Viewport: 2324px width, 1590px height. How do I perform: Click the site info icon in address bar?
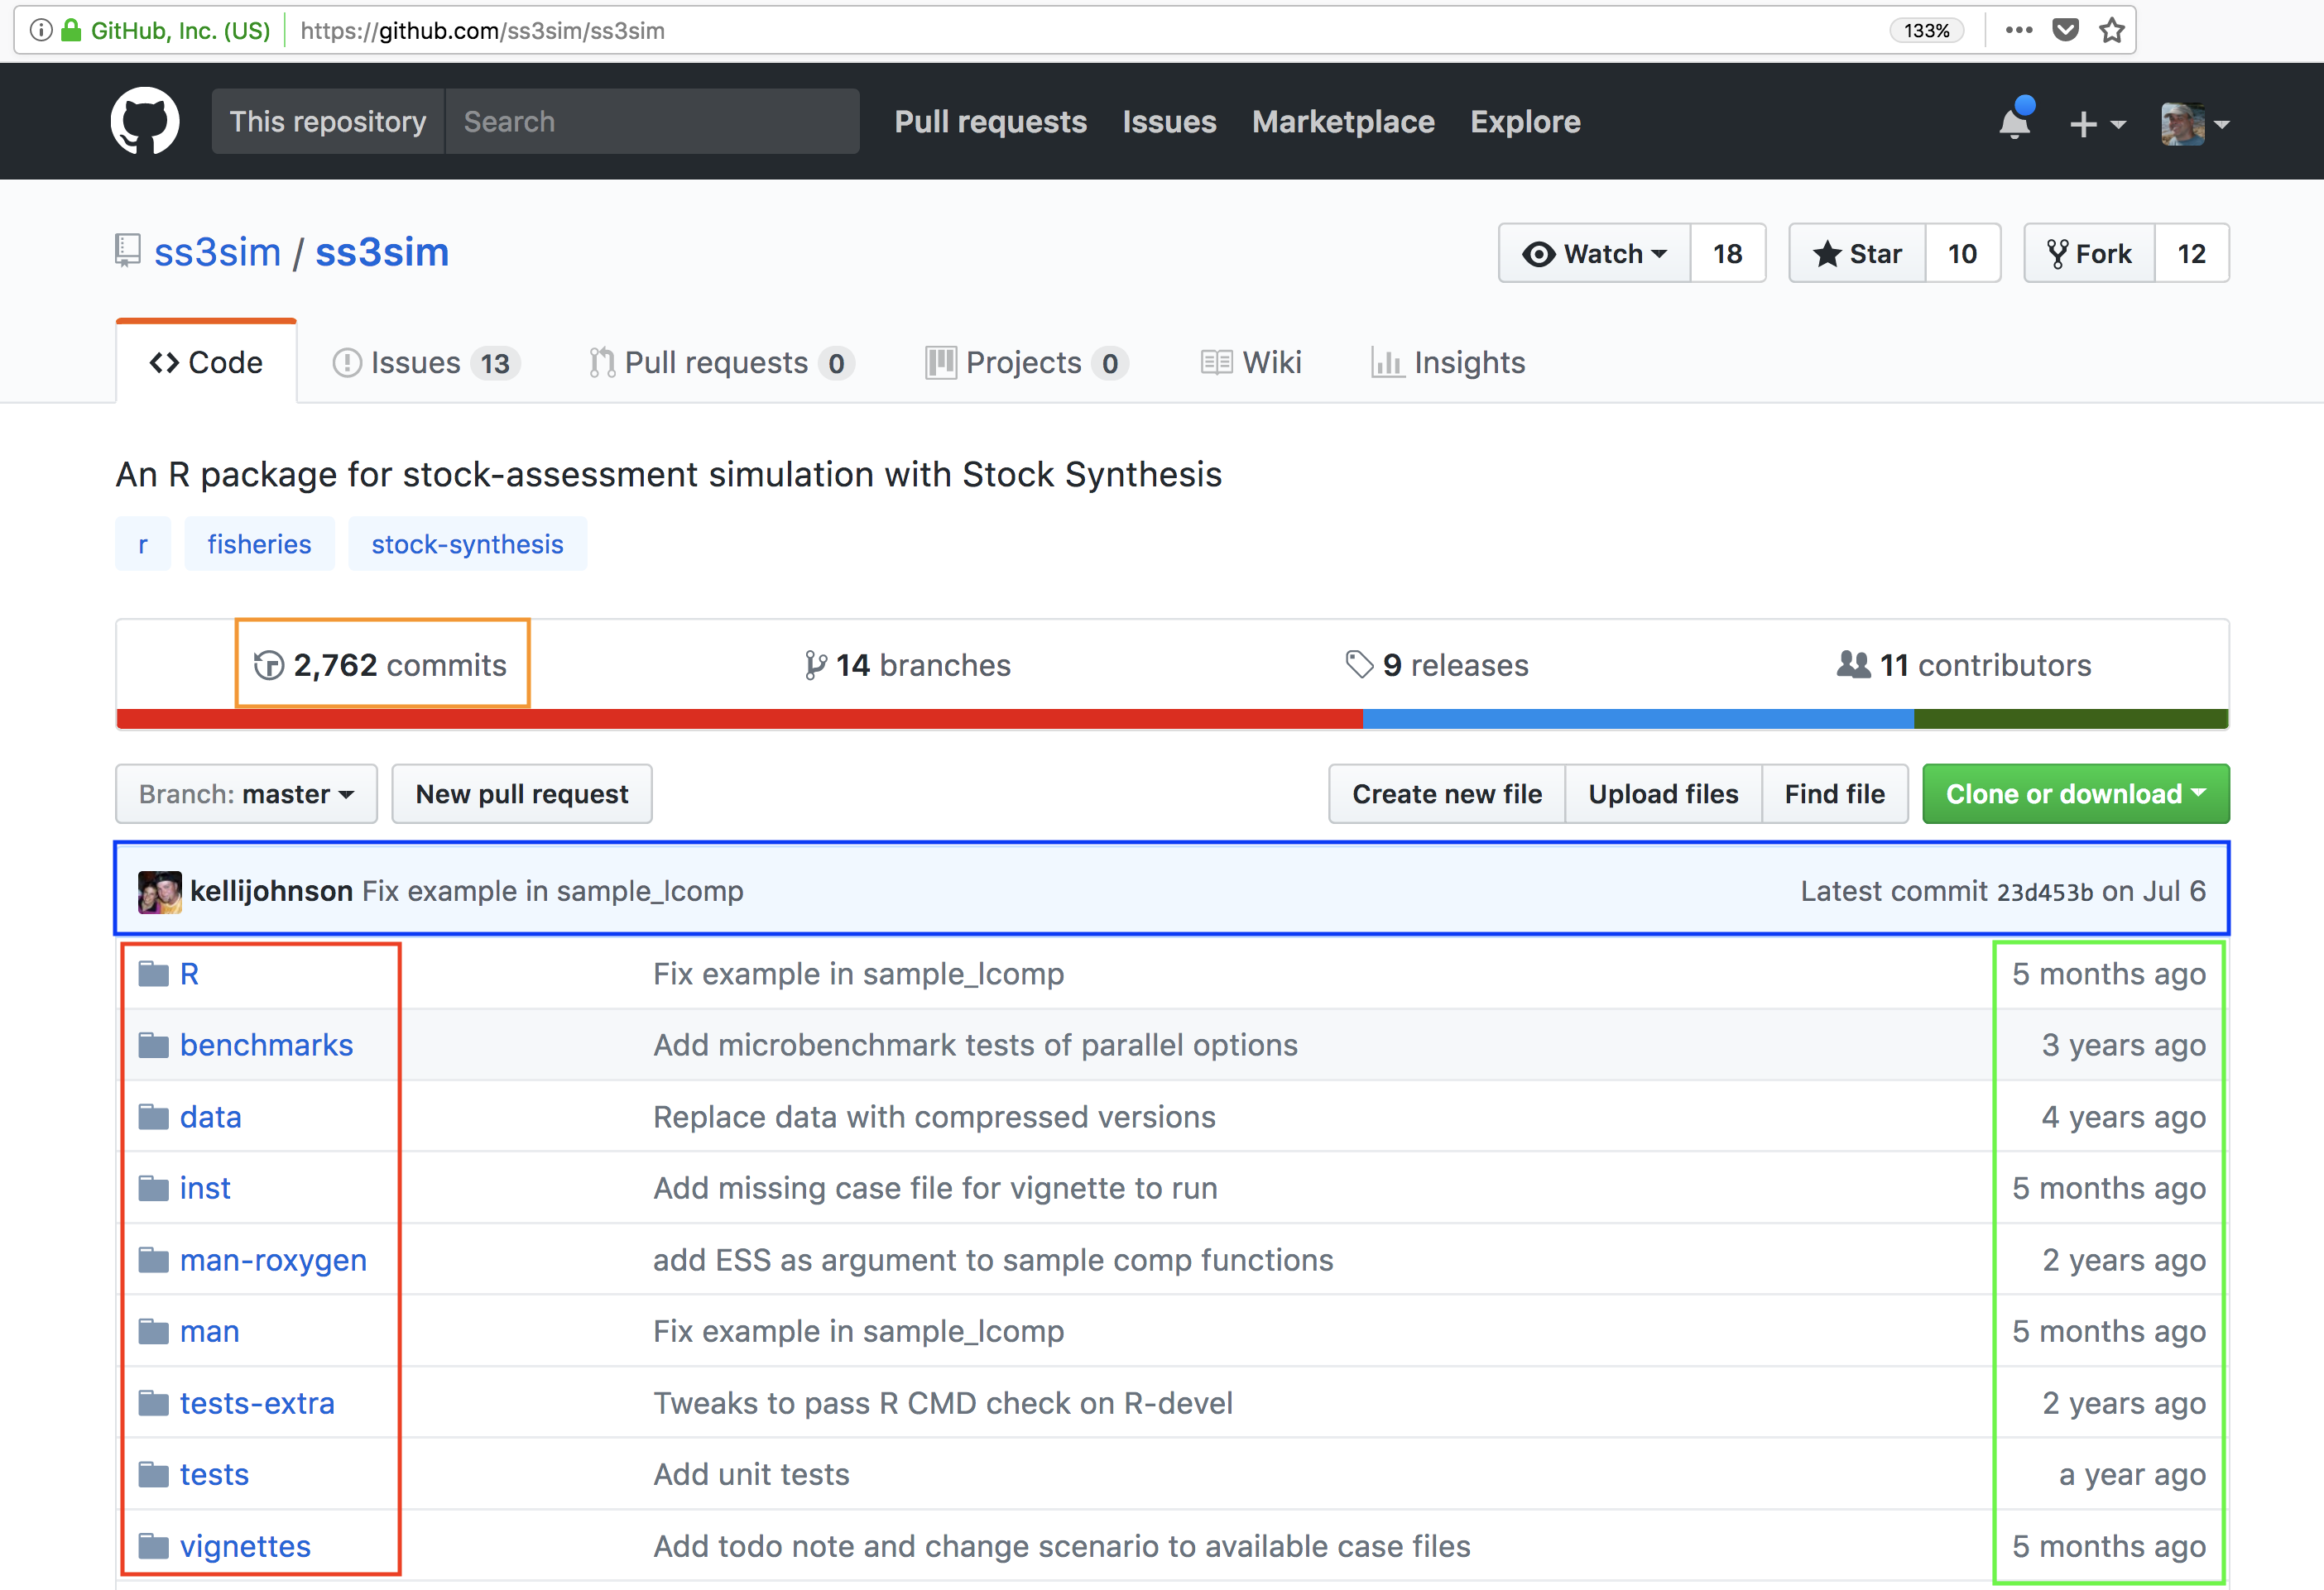41,30
